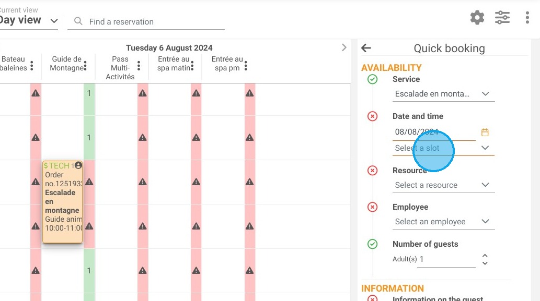Open the date picker calendar icon
The width and height of the screenshot is (540, 301).
click(485, 133)
